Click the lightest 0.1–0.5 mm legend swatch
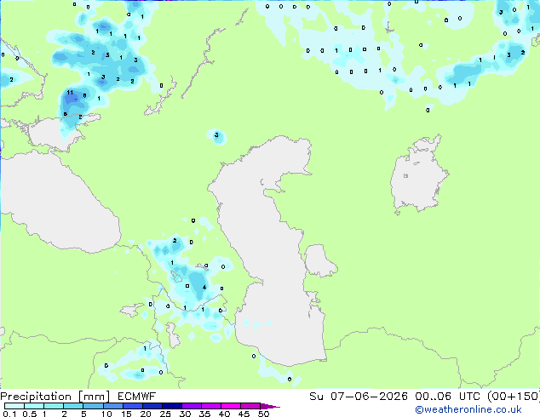This screenshot has height=417, width=540. click(x=14, y=406)
